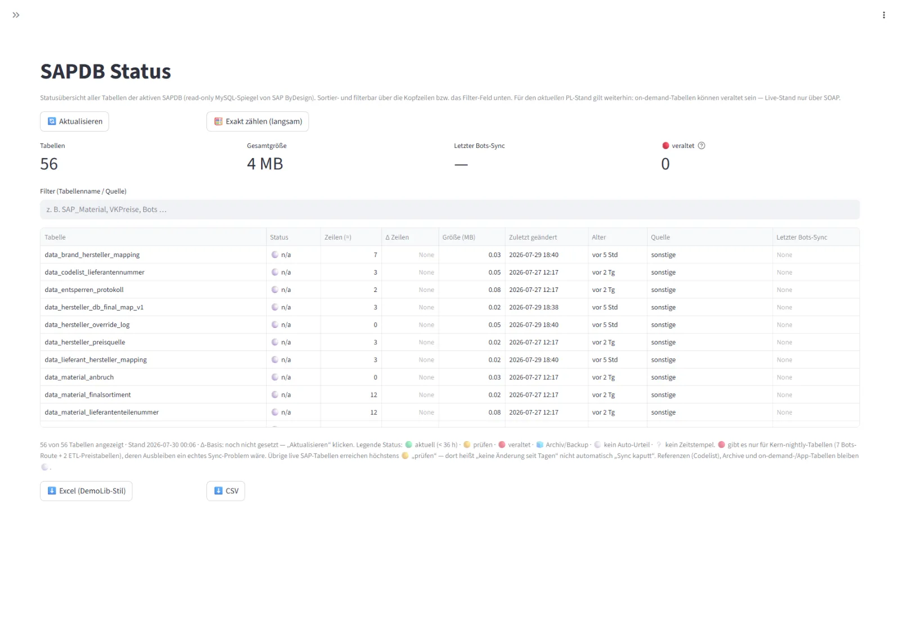This screenshot has height=625, width=900.
Task: Select data_hersteller_override_log cell
Action: click(x=153, y=325)
